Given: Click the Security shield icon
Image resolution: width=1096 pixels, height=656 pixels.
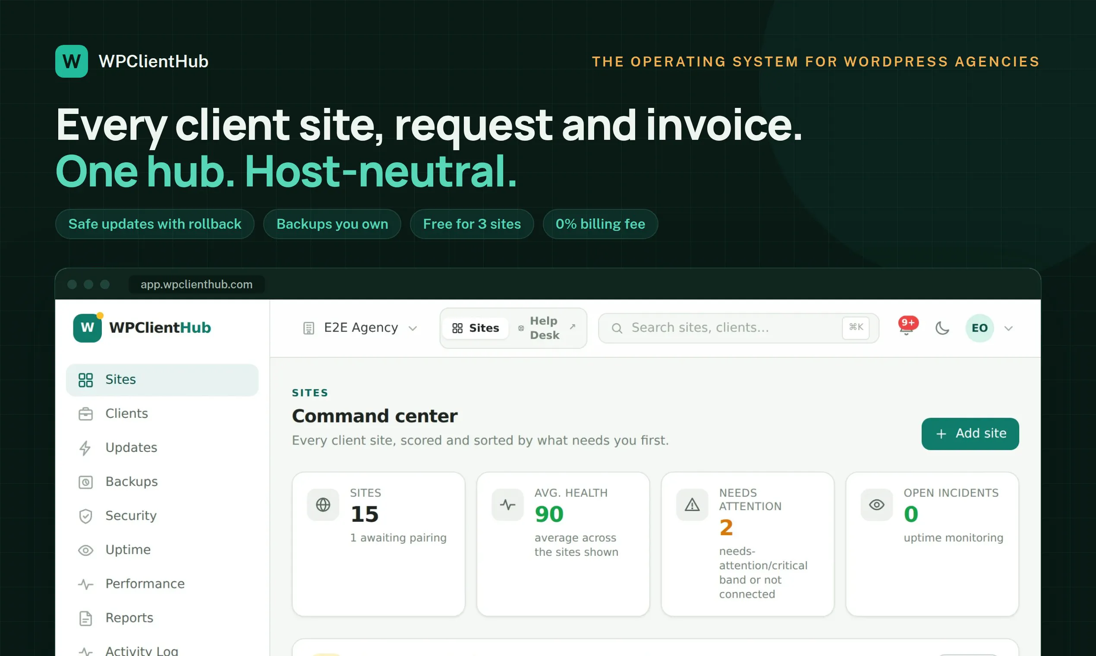Looking at the screenshot, I should pos(85,516).
